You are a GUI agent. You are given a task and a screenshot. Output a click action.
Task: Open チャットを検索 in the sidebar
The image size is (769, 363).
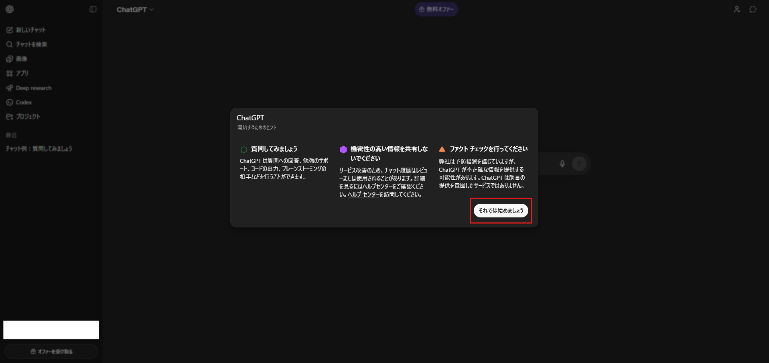pos(27,45)
